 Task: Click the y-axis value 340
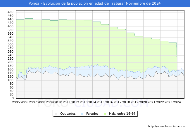click(11, 37)
